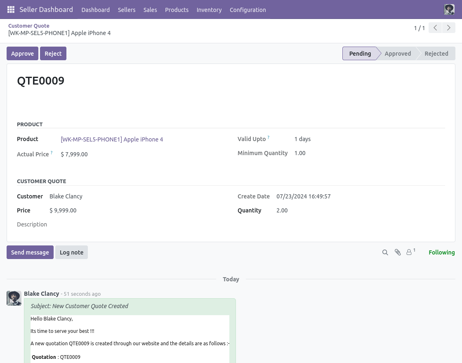The image size is (462, 363).
Task: Expand the Configuration menu
Action: [247, 10]
